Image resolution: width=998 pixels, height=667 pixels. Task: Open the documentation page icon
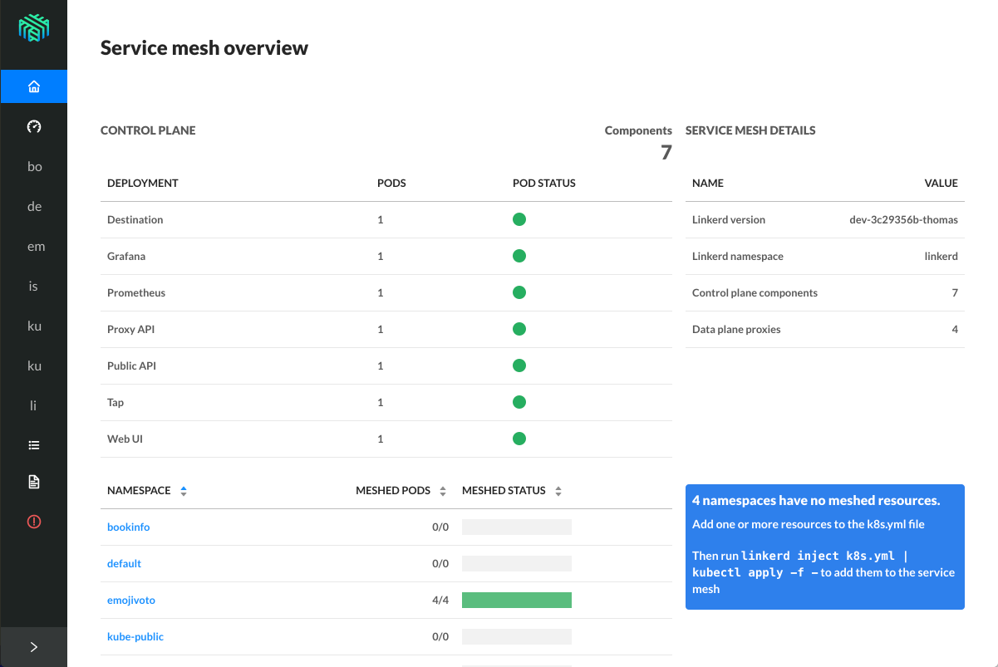click(x=34, y=482)
